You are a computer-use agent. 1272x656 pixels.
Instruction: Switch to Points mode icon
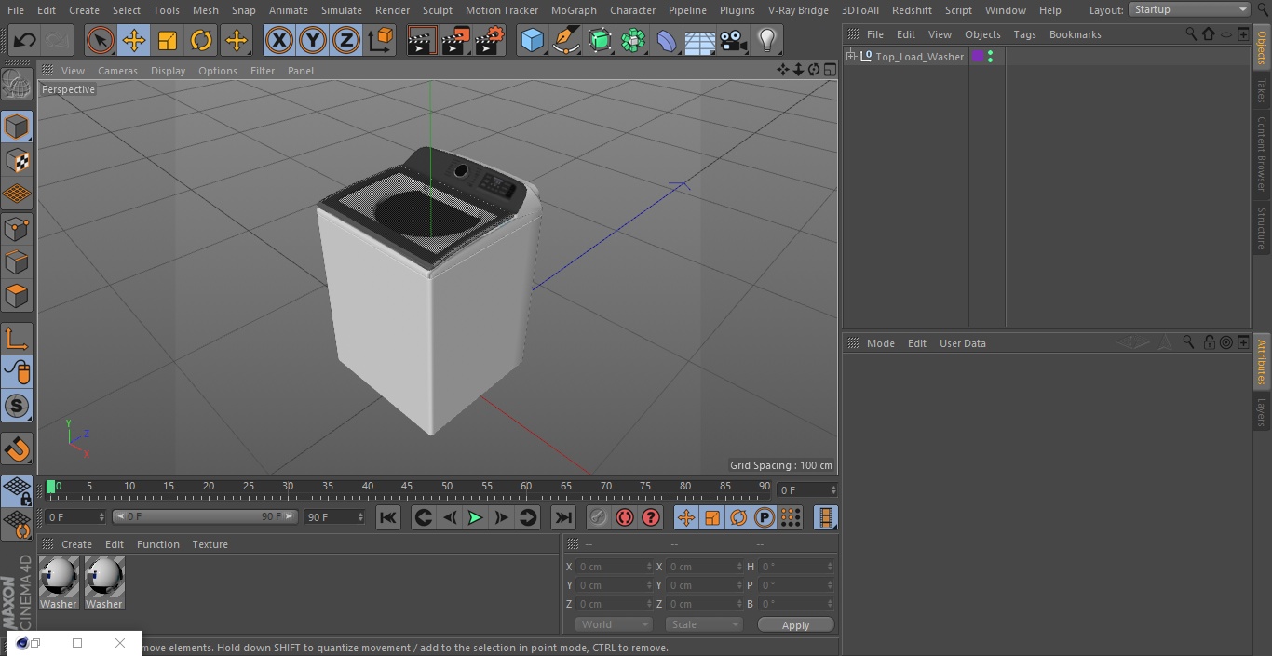pyautogui.click(x=17, y=228)
